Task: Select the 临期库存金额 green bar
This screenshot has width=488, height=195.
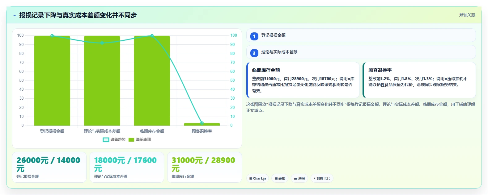Action: click(x=152, y=81)
